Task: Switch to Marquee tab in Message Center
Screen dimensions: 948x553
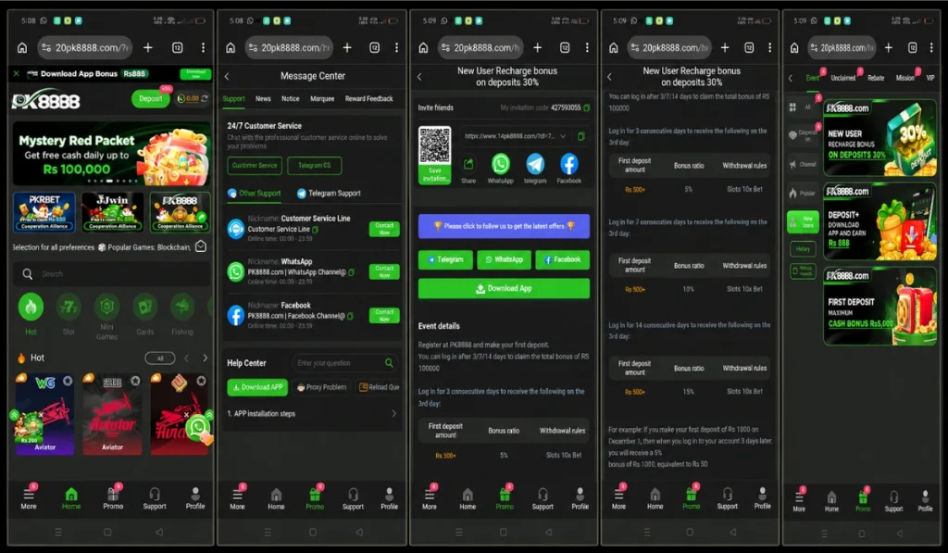Action: click(322, 98)
